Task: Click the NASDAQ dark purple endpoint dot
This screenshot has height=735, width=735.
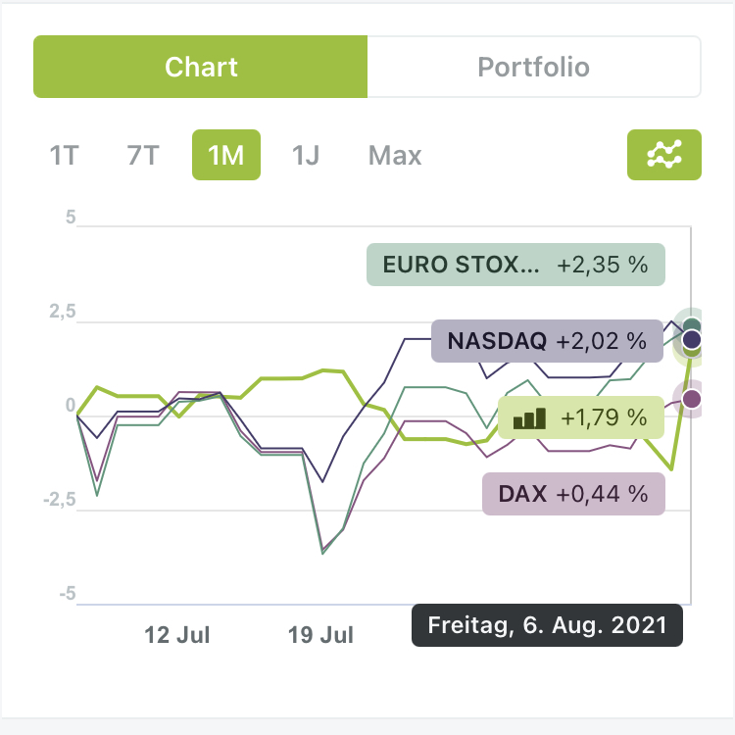Action: click(x=692, y=340)
